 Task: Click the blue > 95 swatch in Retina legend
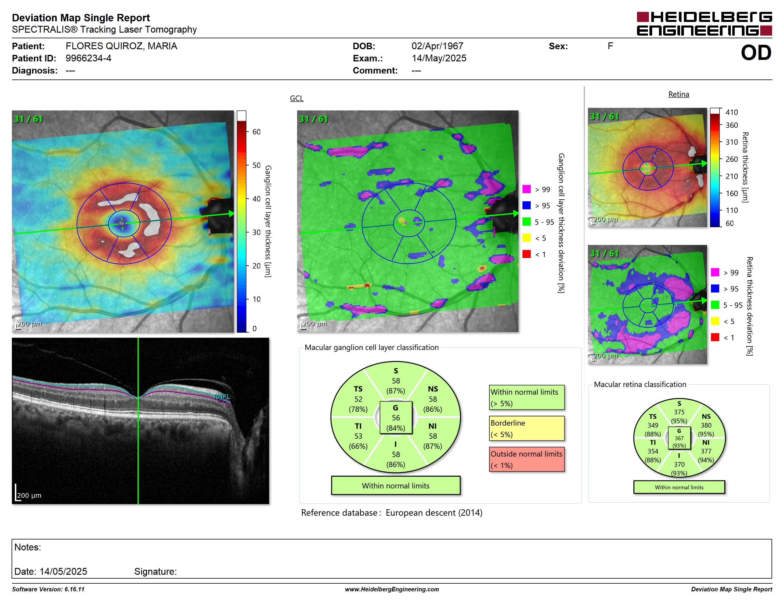(x=715, y=289)
